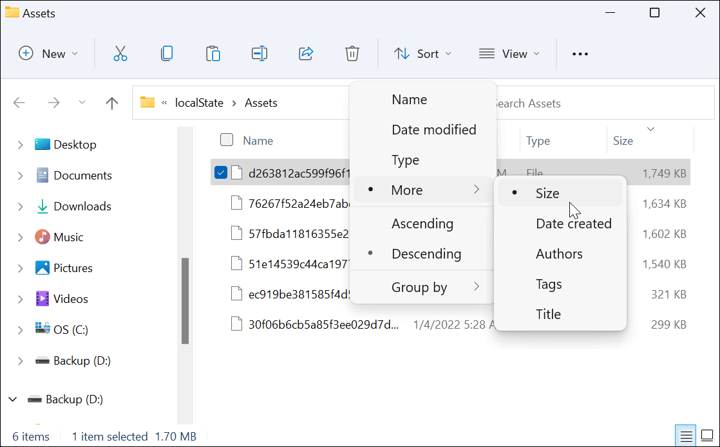The height and width of the screenshot is (447, 720).
Task: Select the Cut icon in the toolbar
Action: [x=120, y=53]
